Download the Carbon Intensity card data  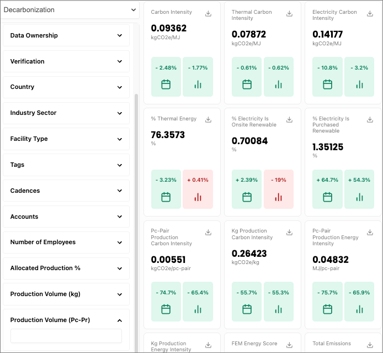[208, 13]
